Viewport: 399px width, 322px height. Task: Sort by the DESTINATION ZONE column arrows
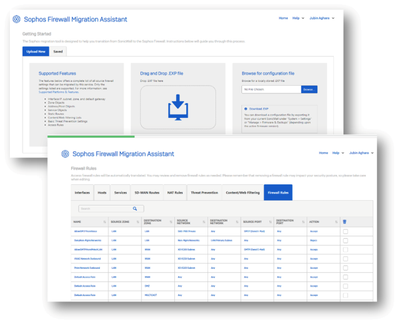(171, 222)
